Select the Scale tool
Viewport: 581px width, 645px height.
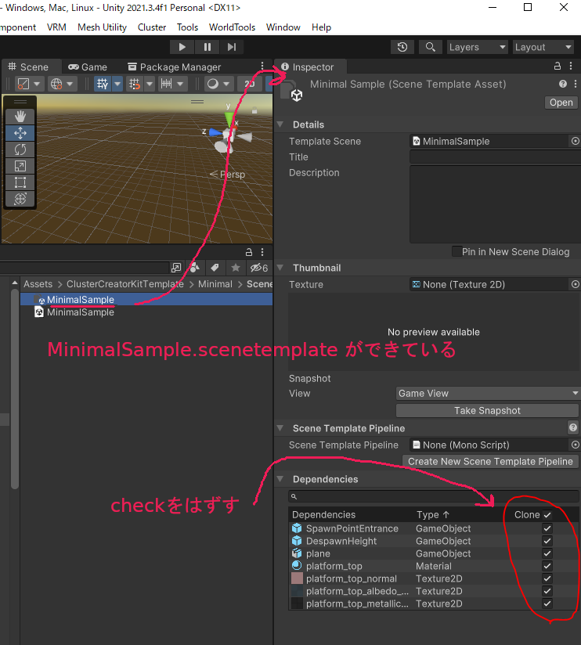[x=20, y=166]
